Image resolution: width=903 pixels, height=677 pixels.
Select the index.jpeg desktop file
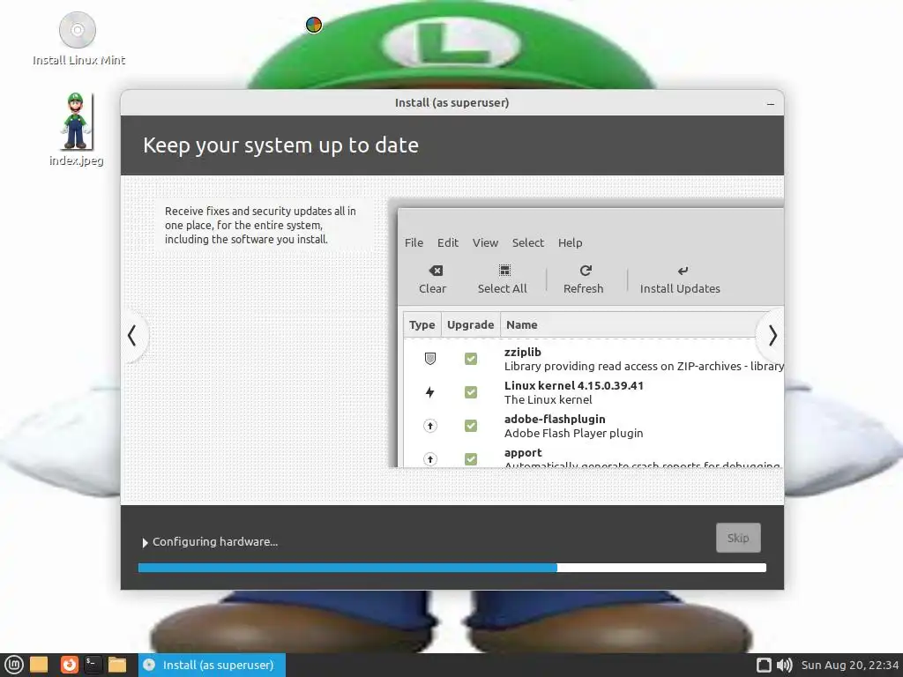point(76,130)
